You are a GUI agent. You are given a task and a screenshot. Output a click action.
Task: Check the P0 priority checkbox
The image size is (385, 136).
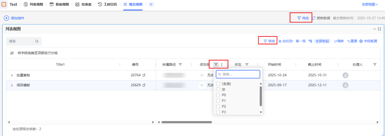tap(218, 95)
